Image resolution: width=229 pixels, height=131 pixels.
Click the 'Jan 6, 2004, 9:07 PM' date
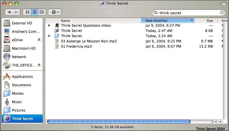[x=163, y=46]
